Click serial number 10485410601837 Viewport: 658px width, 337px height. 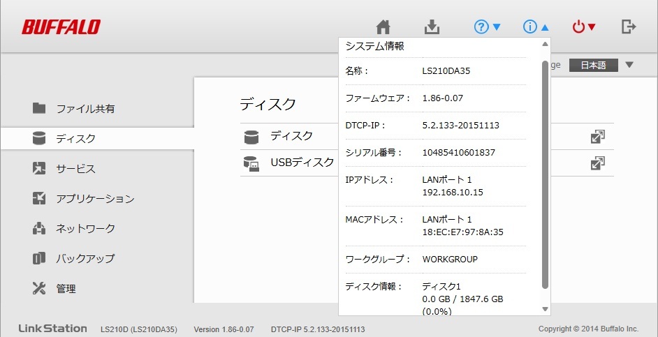[x=459, y=153]
